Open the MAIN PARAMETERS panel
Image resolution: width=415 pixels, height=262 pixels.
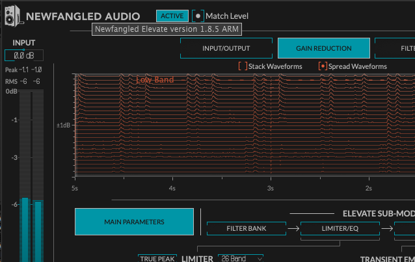(134, 222)
